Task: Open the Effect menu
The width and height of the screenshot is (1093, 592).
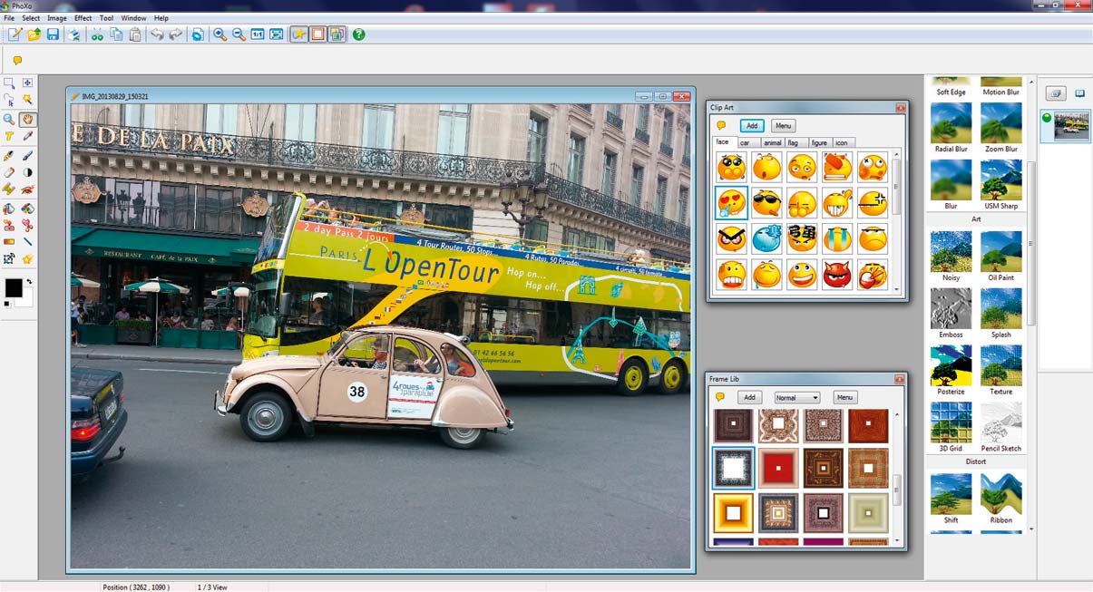Action: pos(83,18)
